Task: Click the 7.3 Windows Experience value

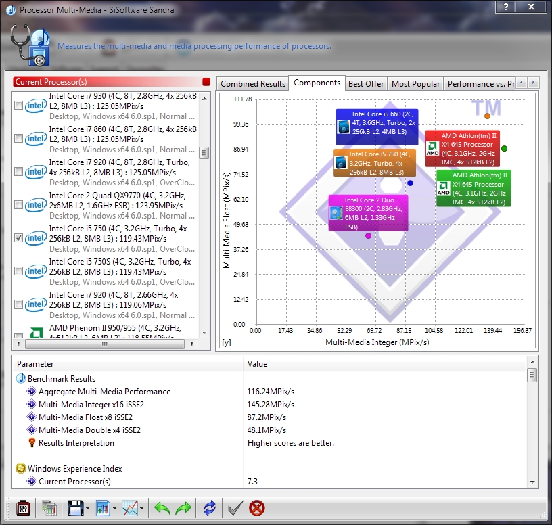Action: coord(252,481)
